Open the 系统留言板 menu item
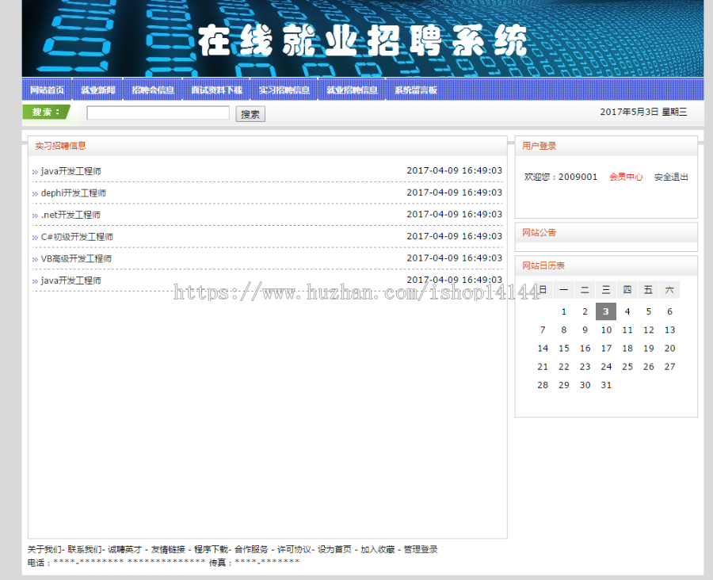The width and height of the screenshot is (713, 580). tap(416, 90)
